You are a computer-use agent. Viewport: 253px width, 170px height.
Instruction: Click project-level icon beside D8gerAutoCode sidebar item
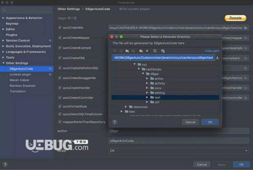pos(50,69)
